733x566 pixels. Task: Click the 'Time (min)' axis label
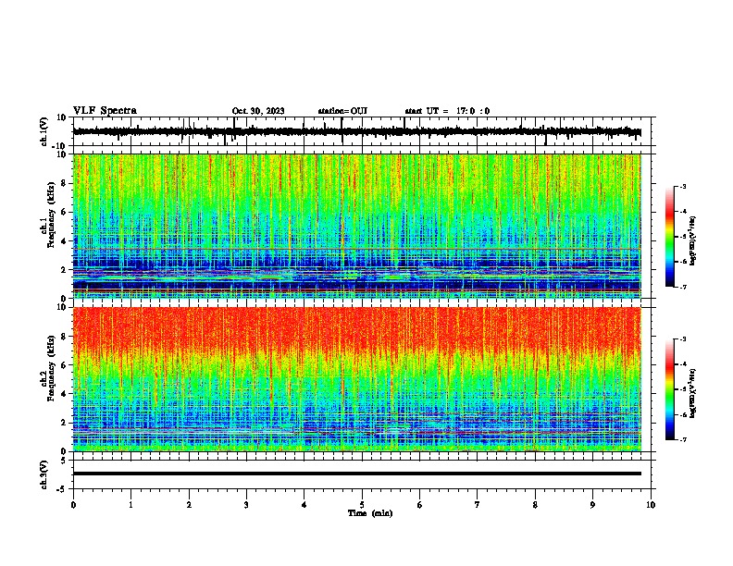coord(370,513)
